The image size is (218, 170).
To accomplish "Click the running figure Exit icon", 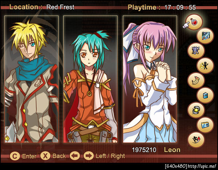I will [196, 140].
